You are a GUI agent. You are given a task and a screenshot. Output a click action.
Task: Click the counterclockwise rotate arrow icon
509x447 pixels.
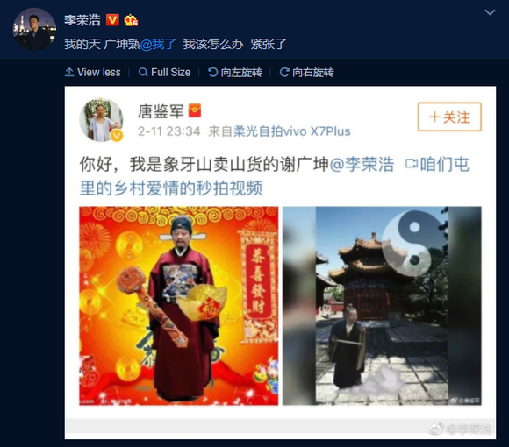point(212,72)
